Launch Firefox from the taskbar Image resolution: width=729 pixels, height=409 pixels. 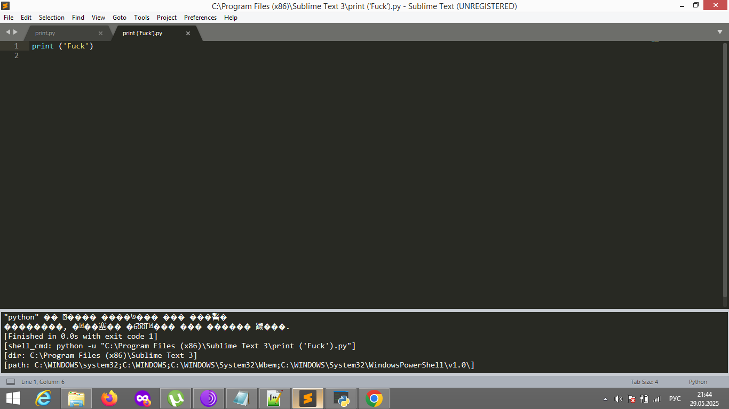[109, 398]
